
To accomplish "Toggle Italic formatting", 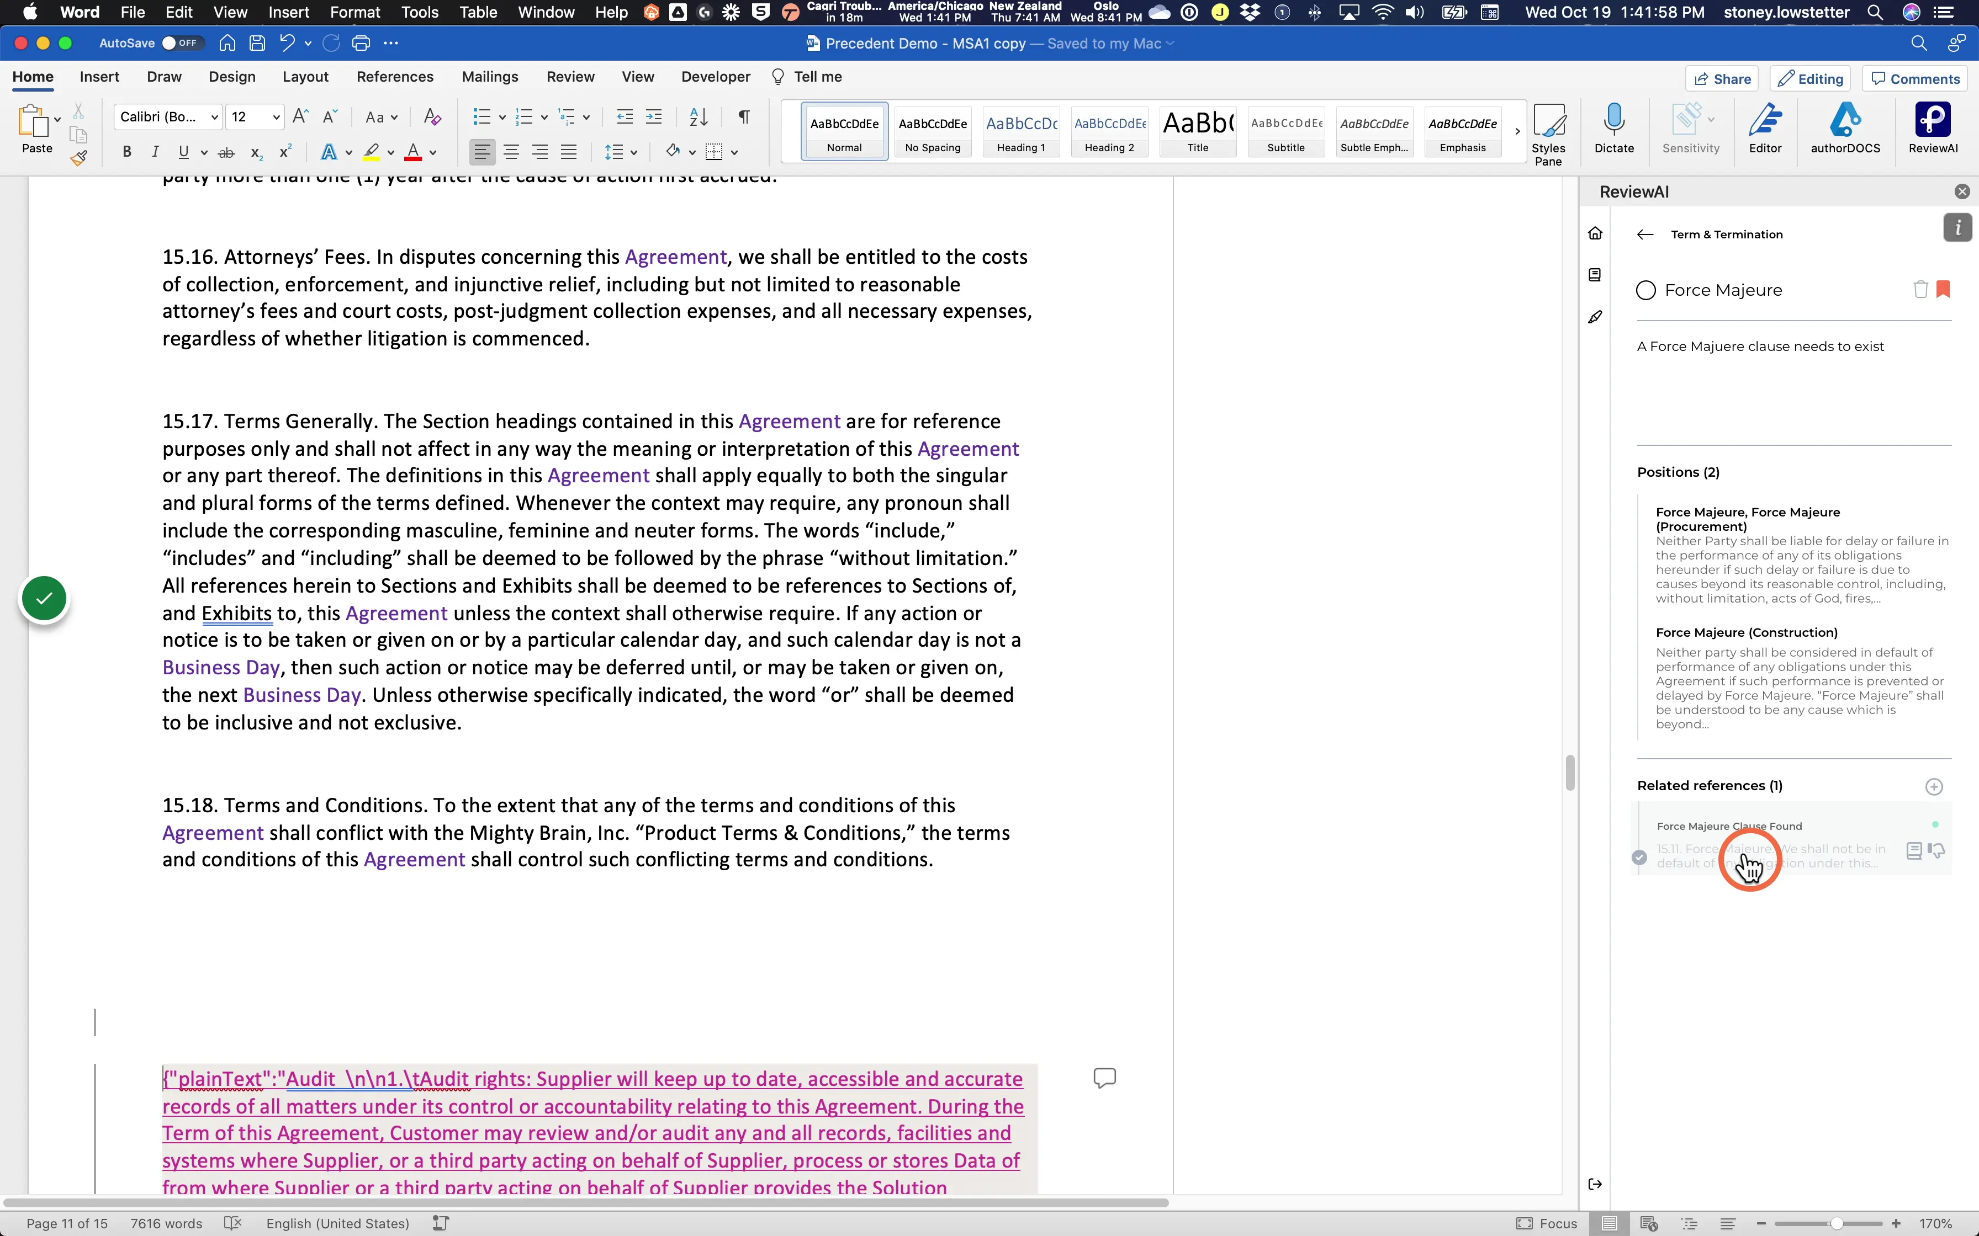I will (155, 152).
